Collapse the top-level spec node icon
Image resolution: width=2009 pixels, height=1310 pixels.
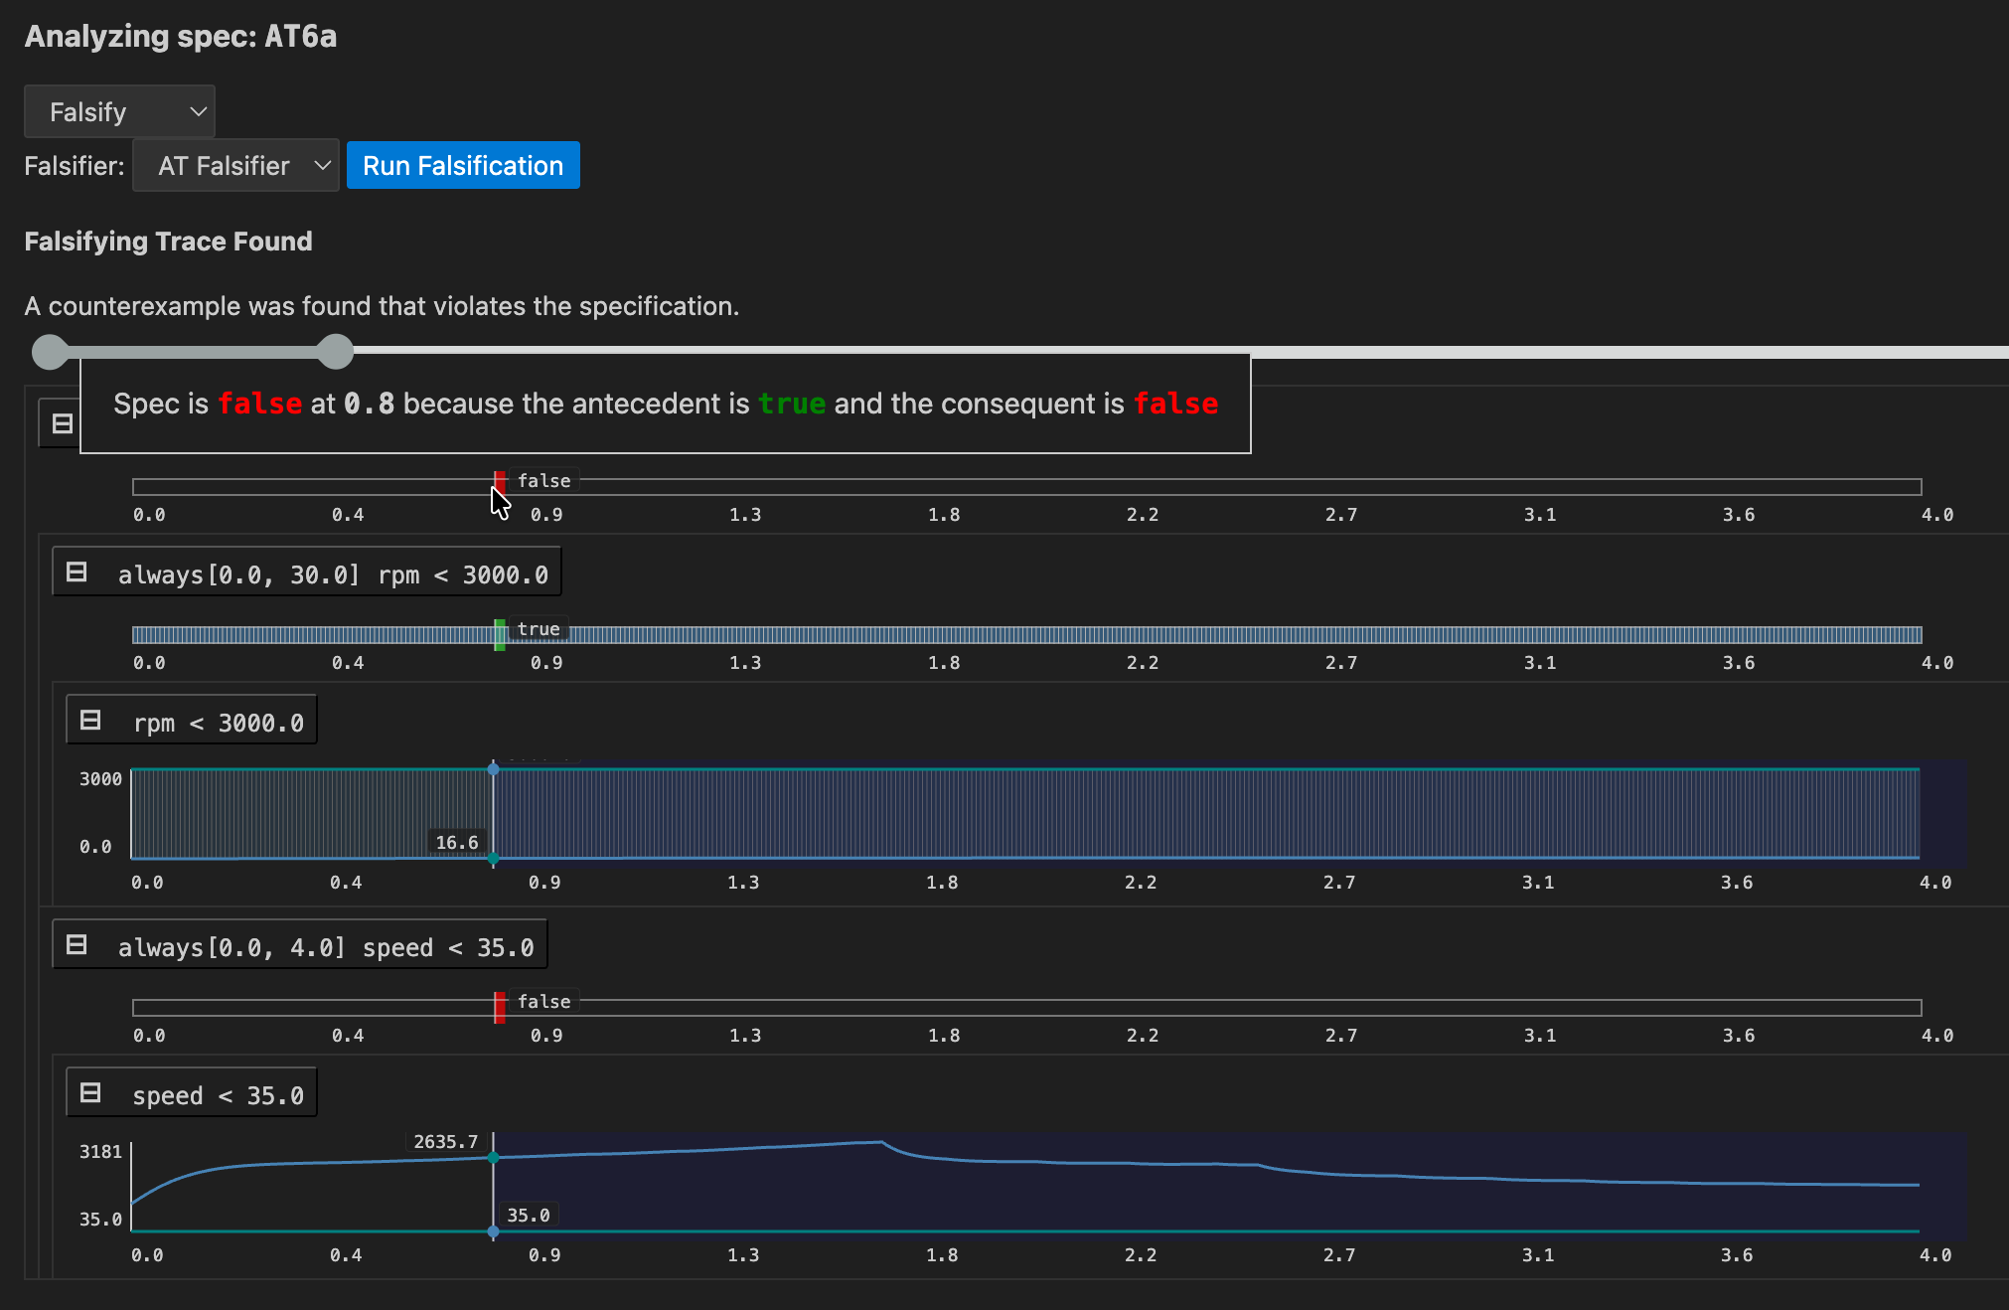tap(62, 423)
